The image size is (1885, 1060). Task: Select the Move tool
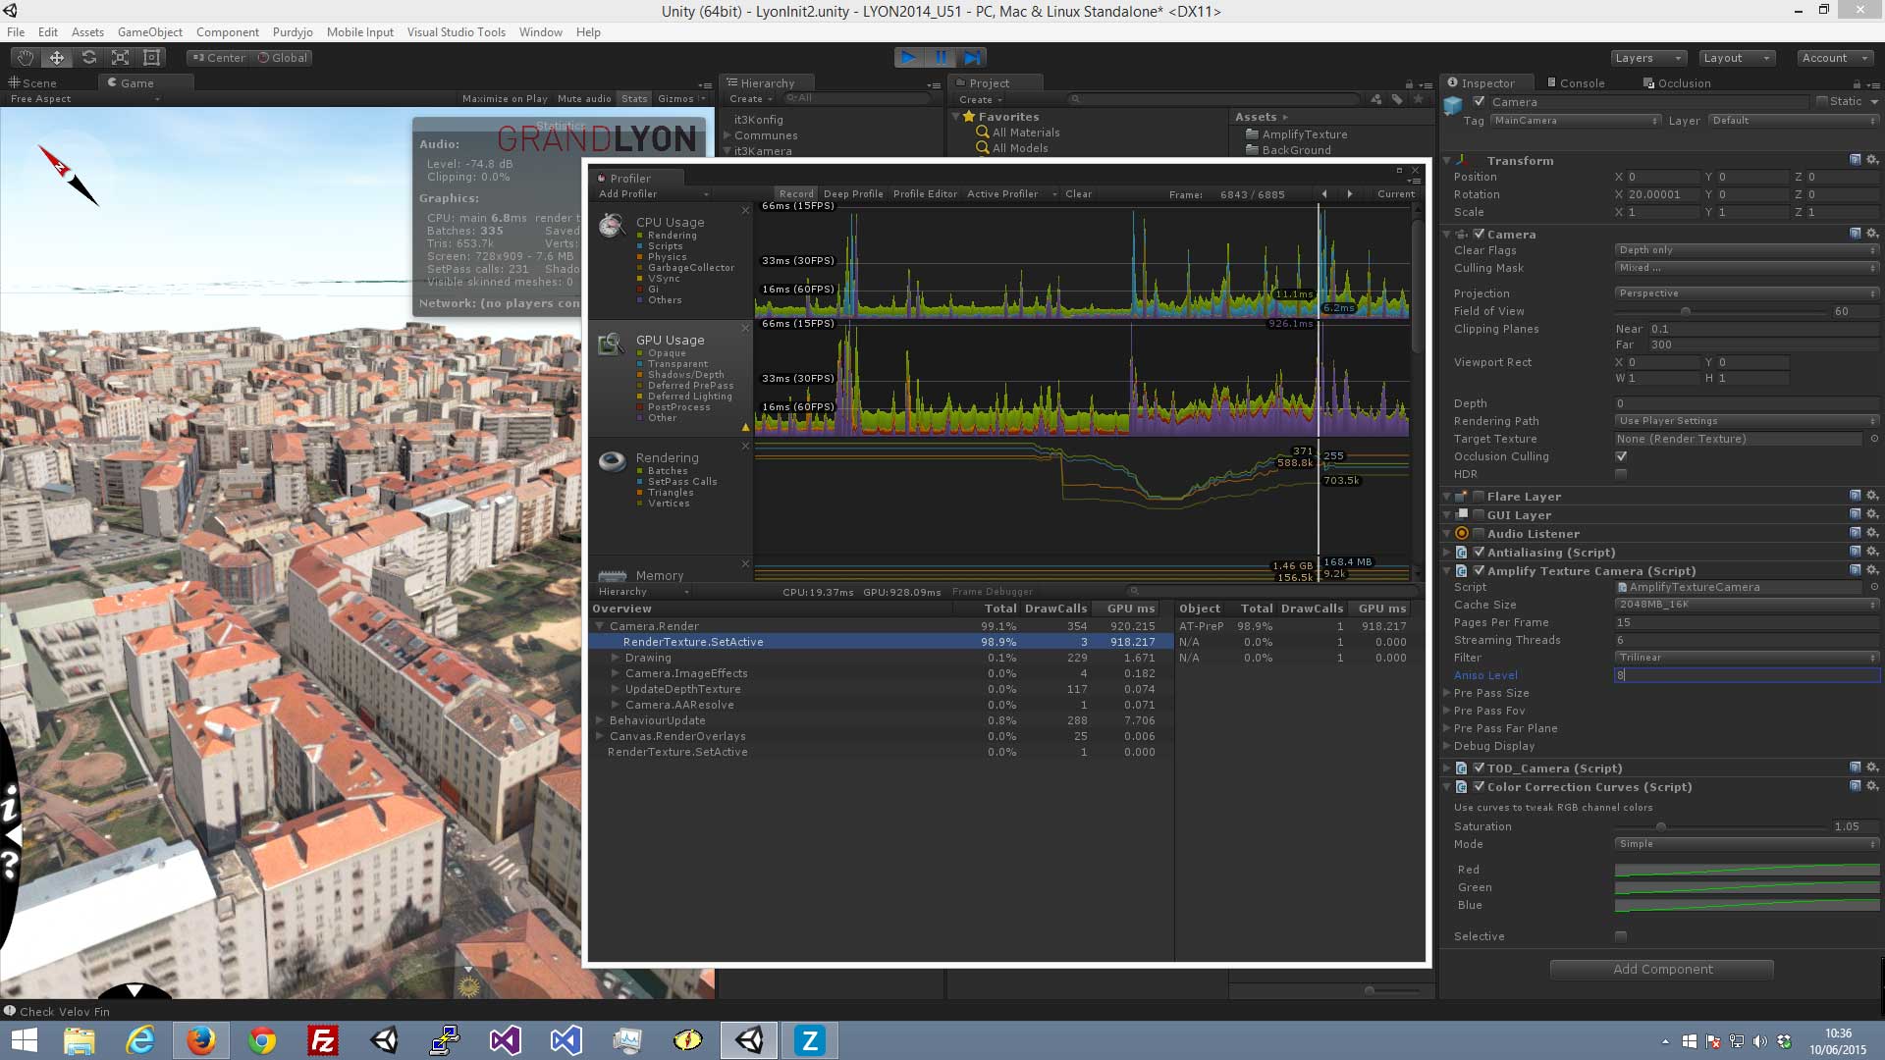click(57, 58)
